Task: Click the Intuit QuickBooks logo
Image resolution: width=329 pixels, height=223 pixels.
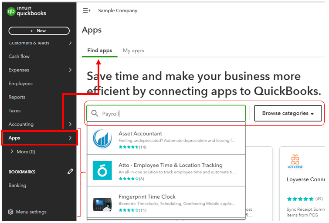Action: pos(27,11)
